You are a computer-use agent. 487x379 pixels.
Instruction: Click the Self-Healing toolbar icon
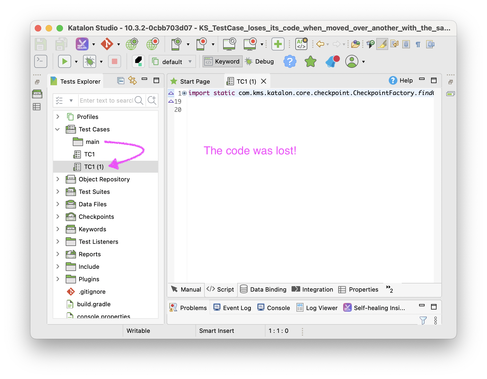point(82,44)
